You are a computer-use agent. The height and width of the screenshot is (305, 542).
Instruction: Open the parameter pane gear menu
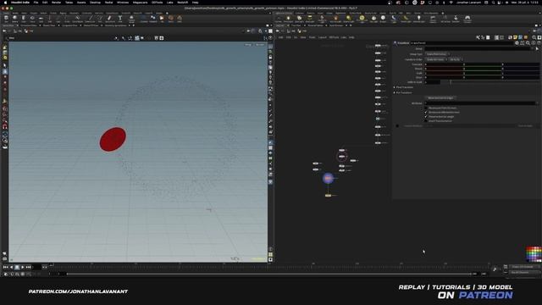click(x=517, y=43)
